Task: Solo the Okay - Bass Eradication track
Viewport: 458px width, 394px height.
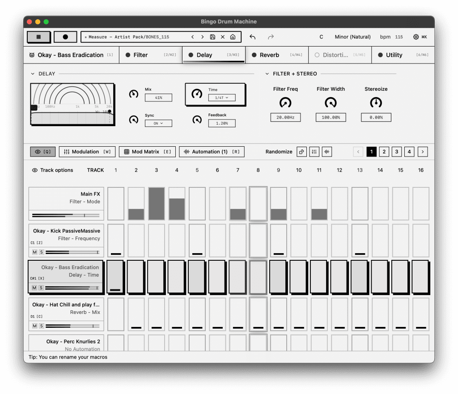Action: pos(41,288)
